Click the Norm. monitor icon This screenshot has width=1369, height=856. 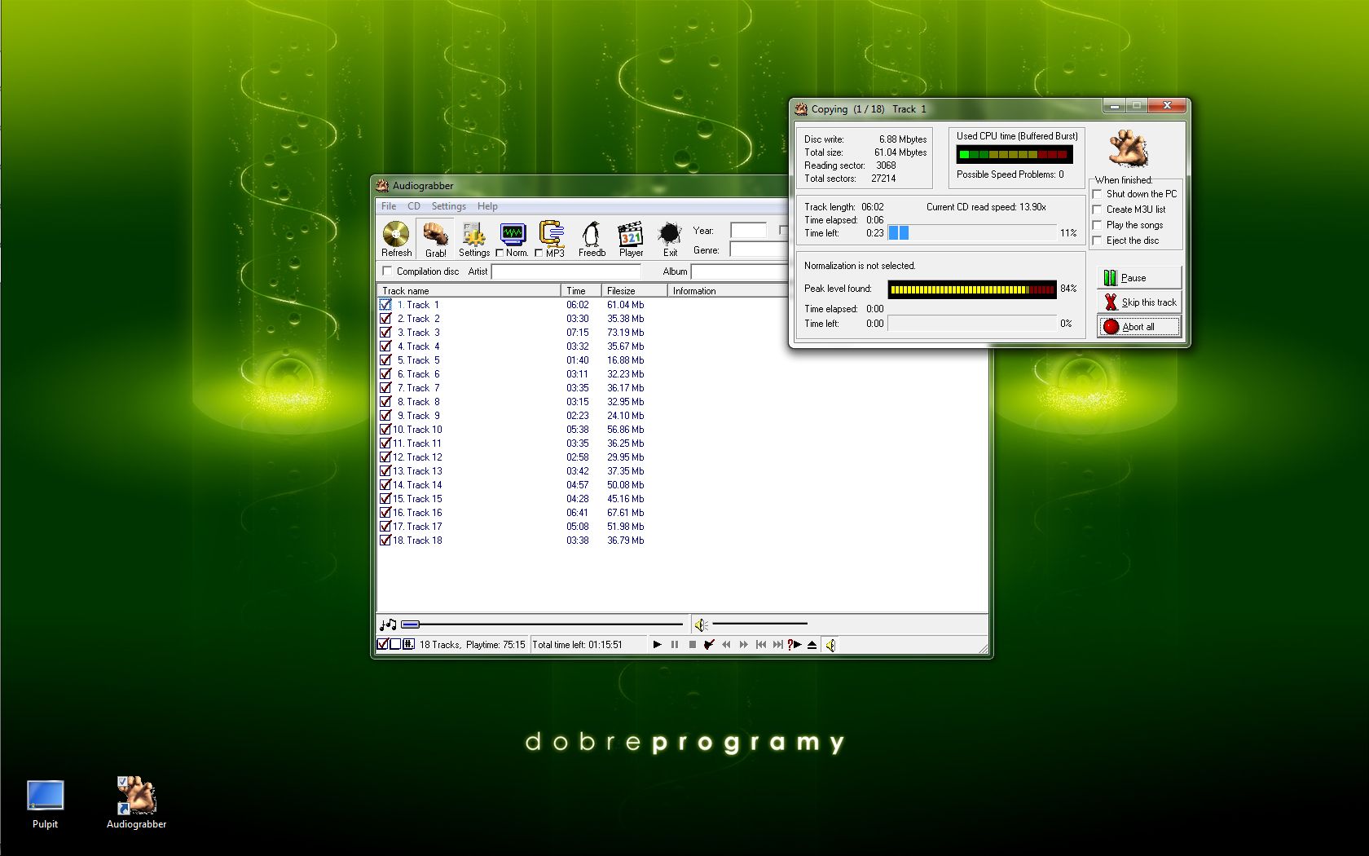(513, 234)
